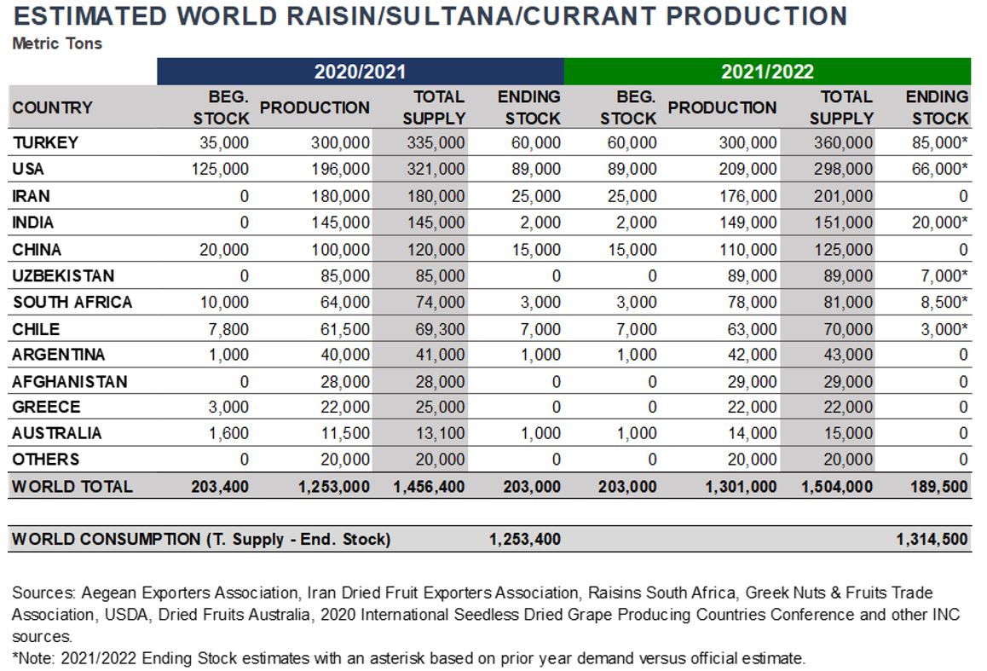
Task: Select Afghanistan's 2021/2022 total supply 29,000
Action: coord(848,382)
